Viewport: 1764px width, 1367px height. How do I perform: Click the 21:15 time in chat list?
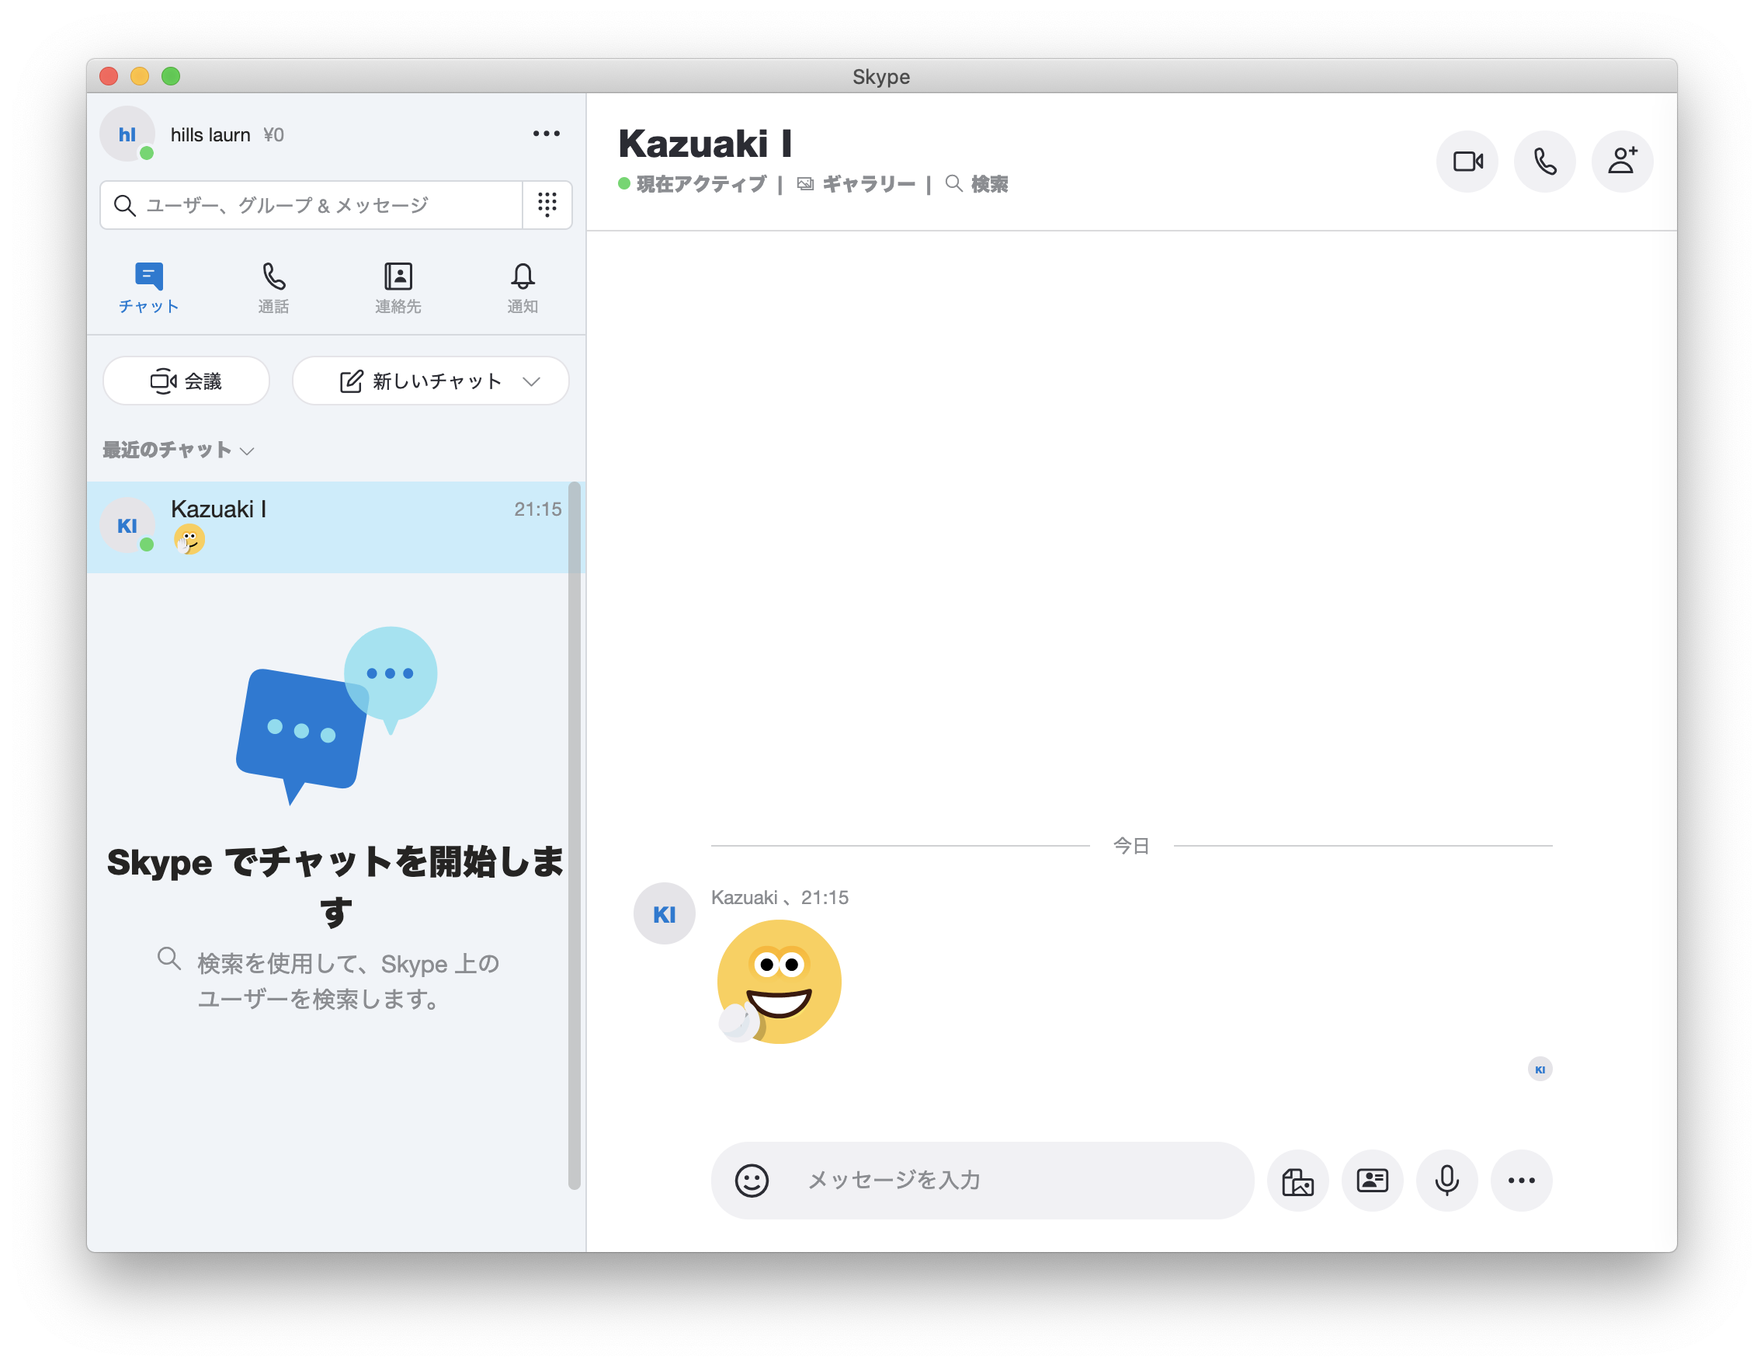[537, 509]
